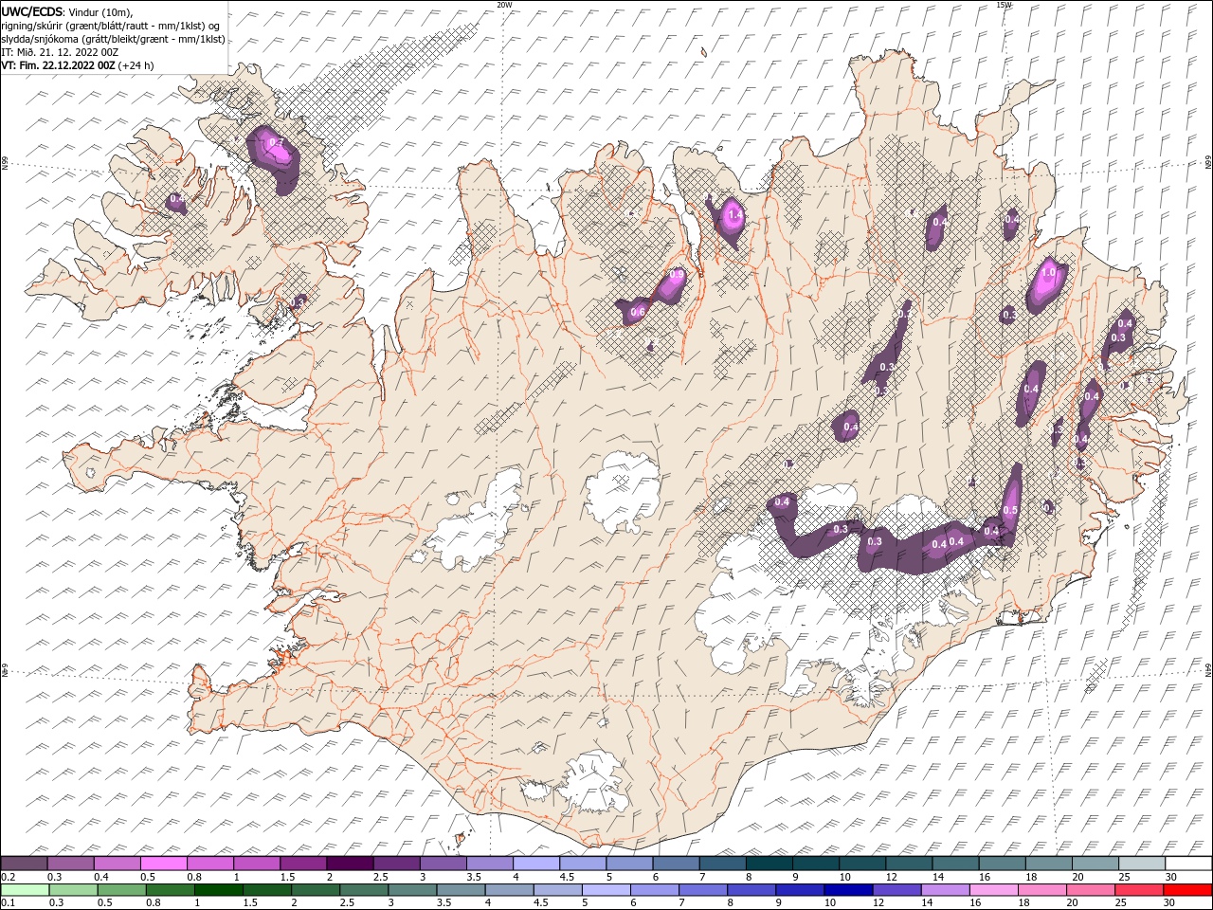Screen dimensions: 1213x910
Task: Select the lower legend swatch between 14 and 16
Action: tap(944, 889)
